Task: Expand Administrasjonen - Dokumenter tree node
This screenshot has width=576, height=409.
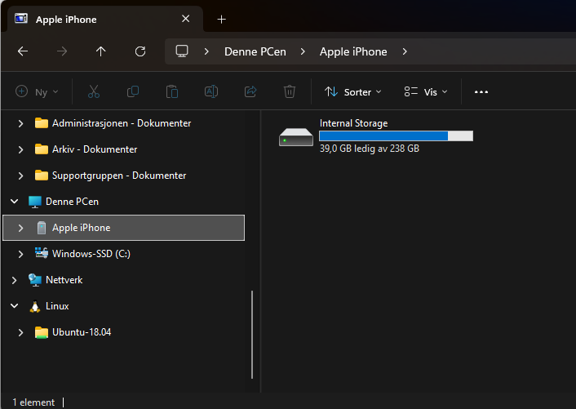Action: 20,123
